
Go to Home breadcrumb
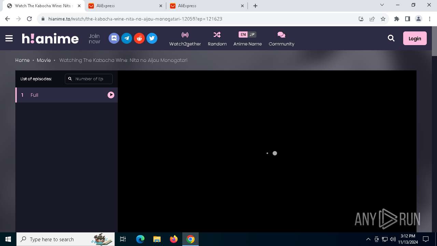click(x=23, y=60)
